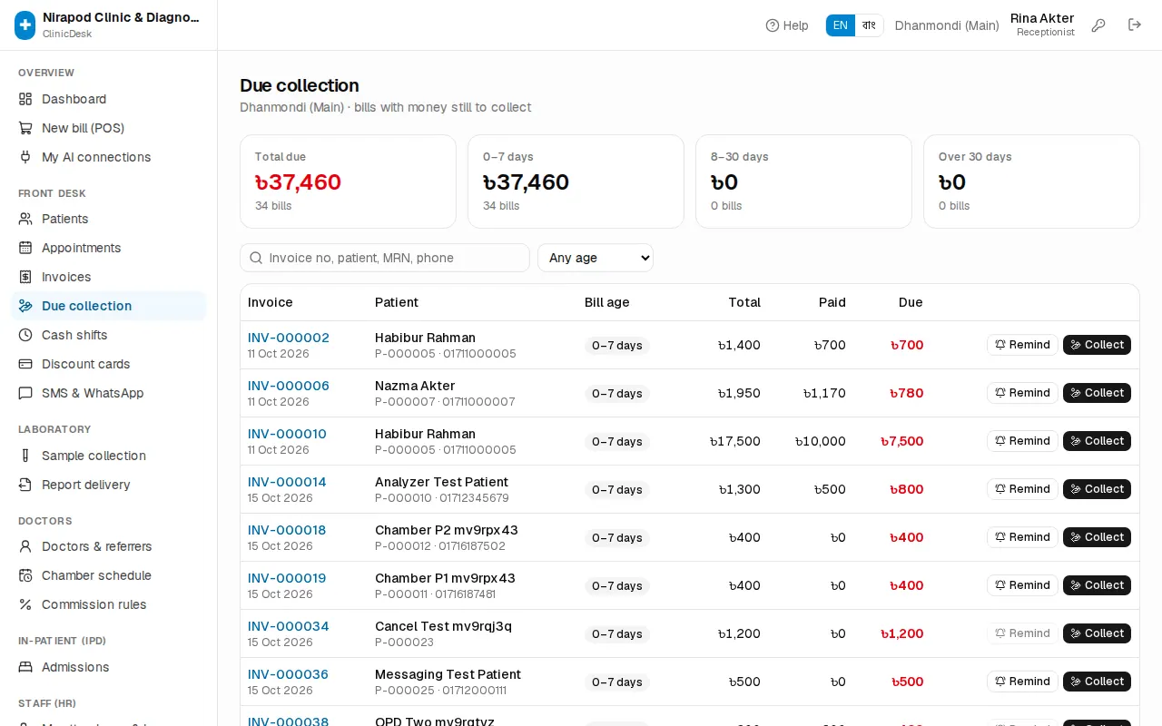Click the key icon in the header
1162x726 pixels.
[1098, 25]
